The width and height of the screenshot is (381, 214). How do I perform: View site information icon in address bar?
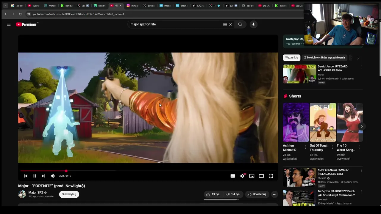(29, 14)
